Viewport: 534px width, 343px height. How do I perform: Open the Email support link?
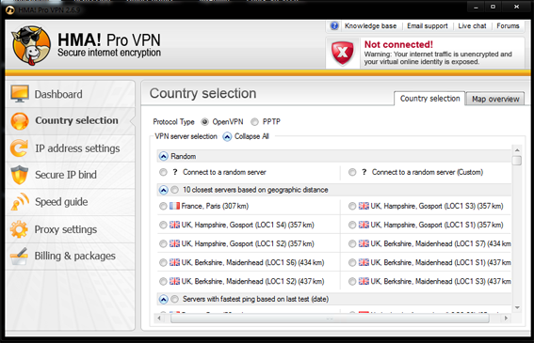tap(427, 25)
